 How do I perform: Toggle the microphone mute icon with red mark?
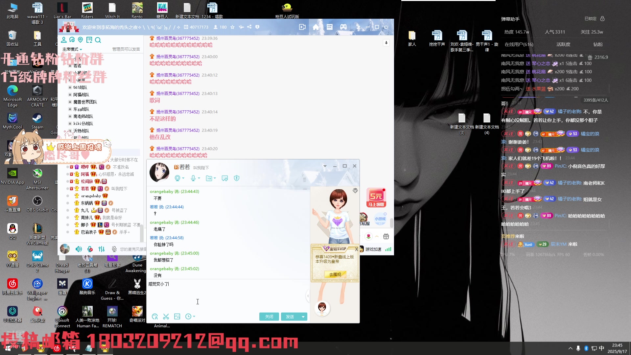click(x=90, y=249)
